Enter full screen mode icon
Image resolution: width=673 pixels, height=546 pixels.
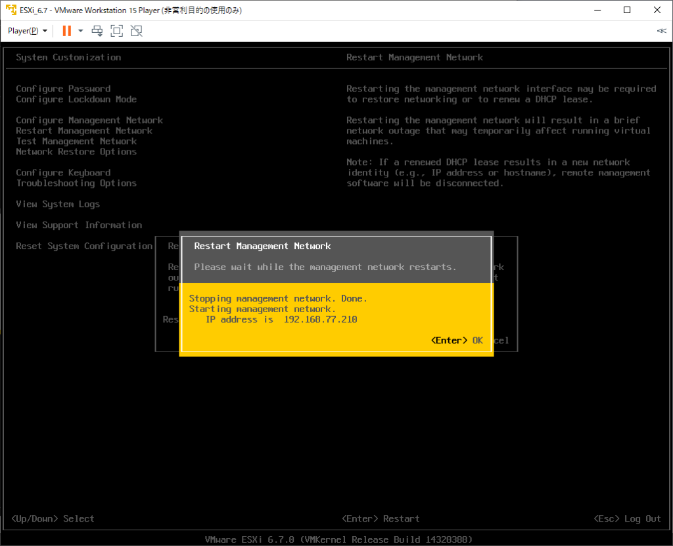(117, 31)
